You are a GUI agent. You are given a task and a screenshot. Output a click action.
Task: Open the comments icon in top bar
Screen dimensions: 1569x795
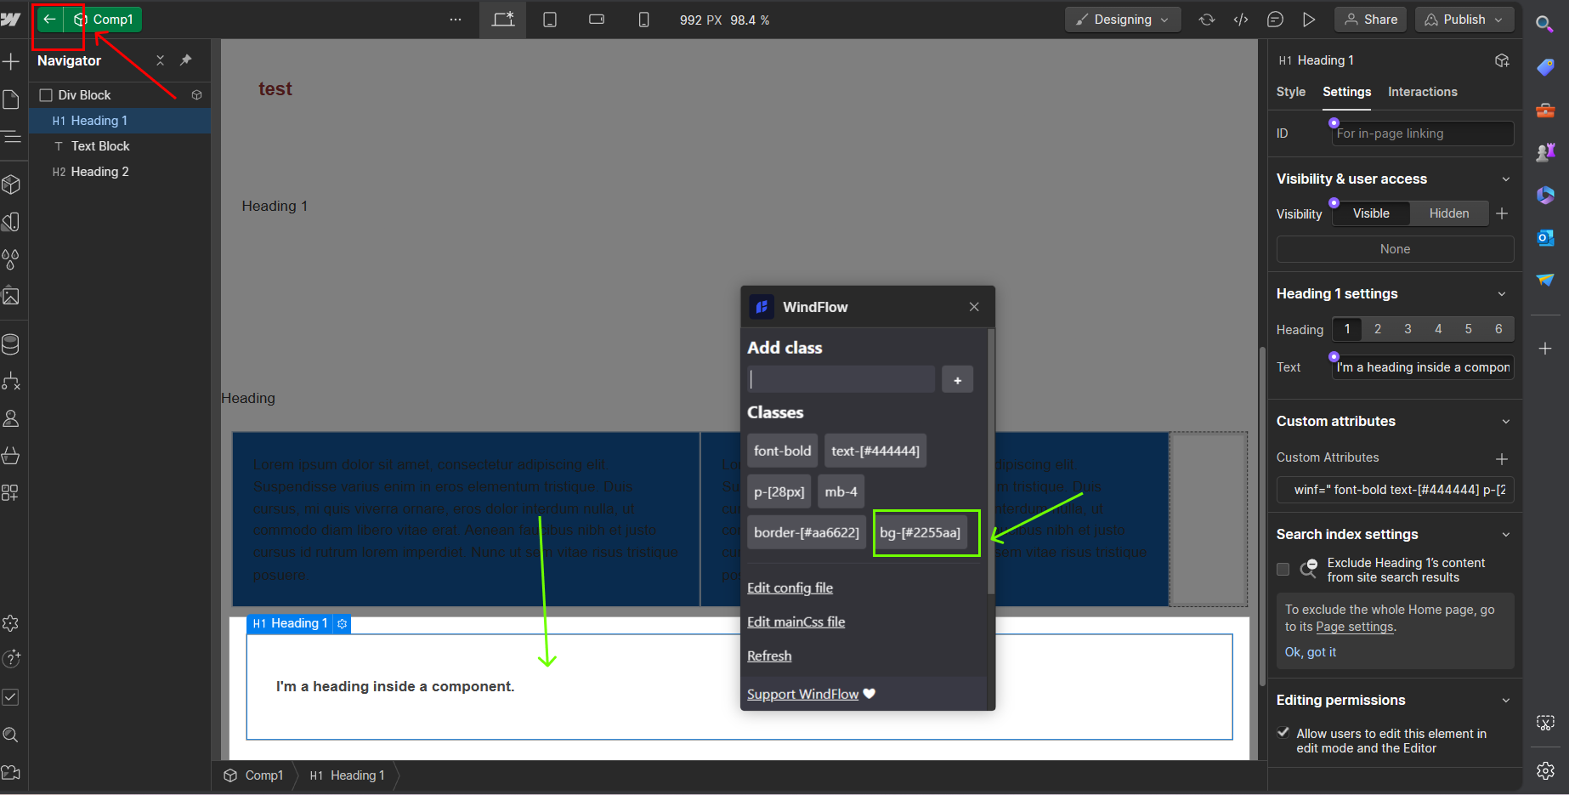[1275, 20]
